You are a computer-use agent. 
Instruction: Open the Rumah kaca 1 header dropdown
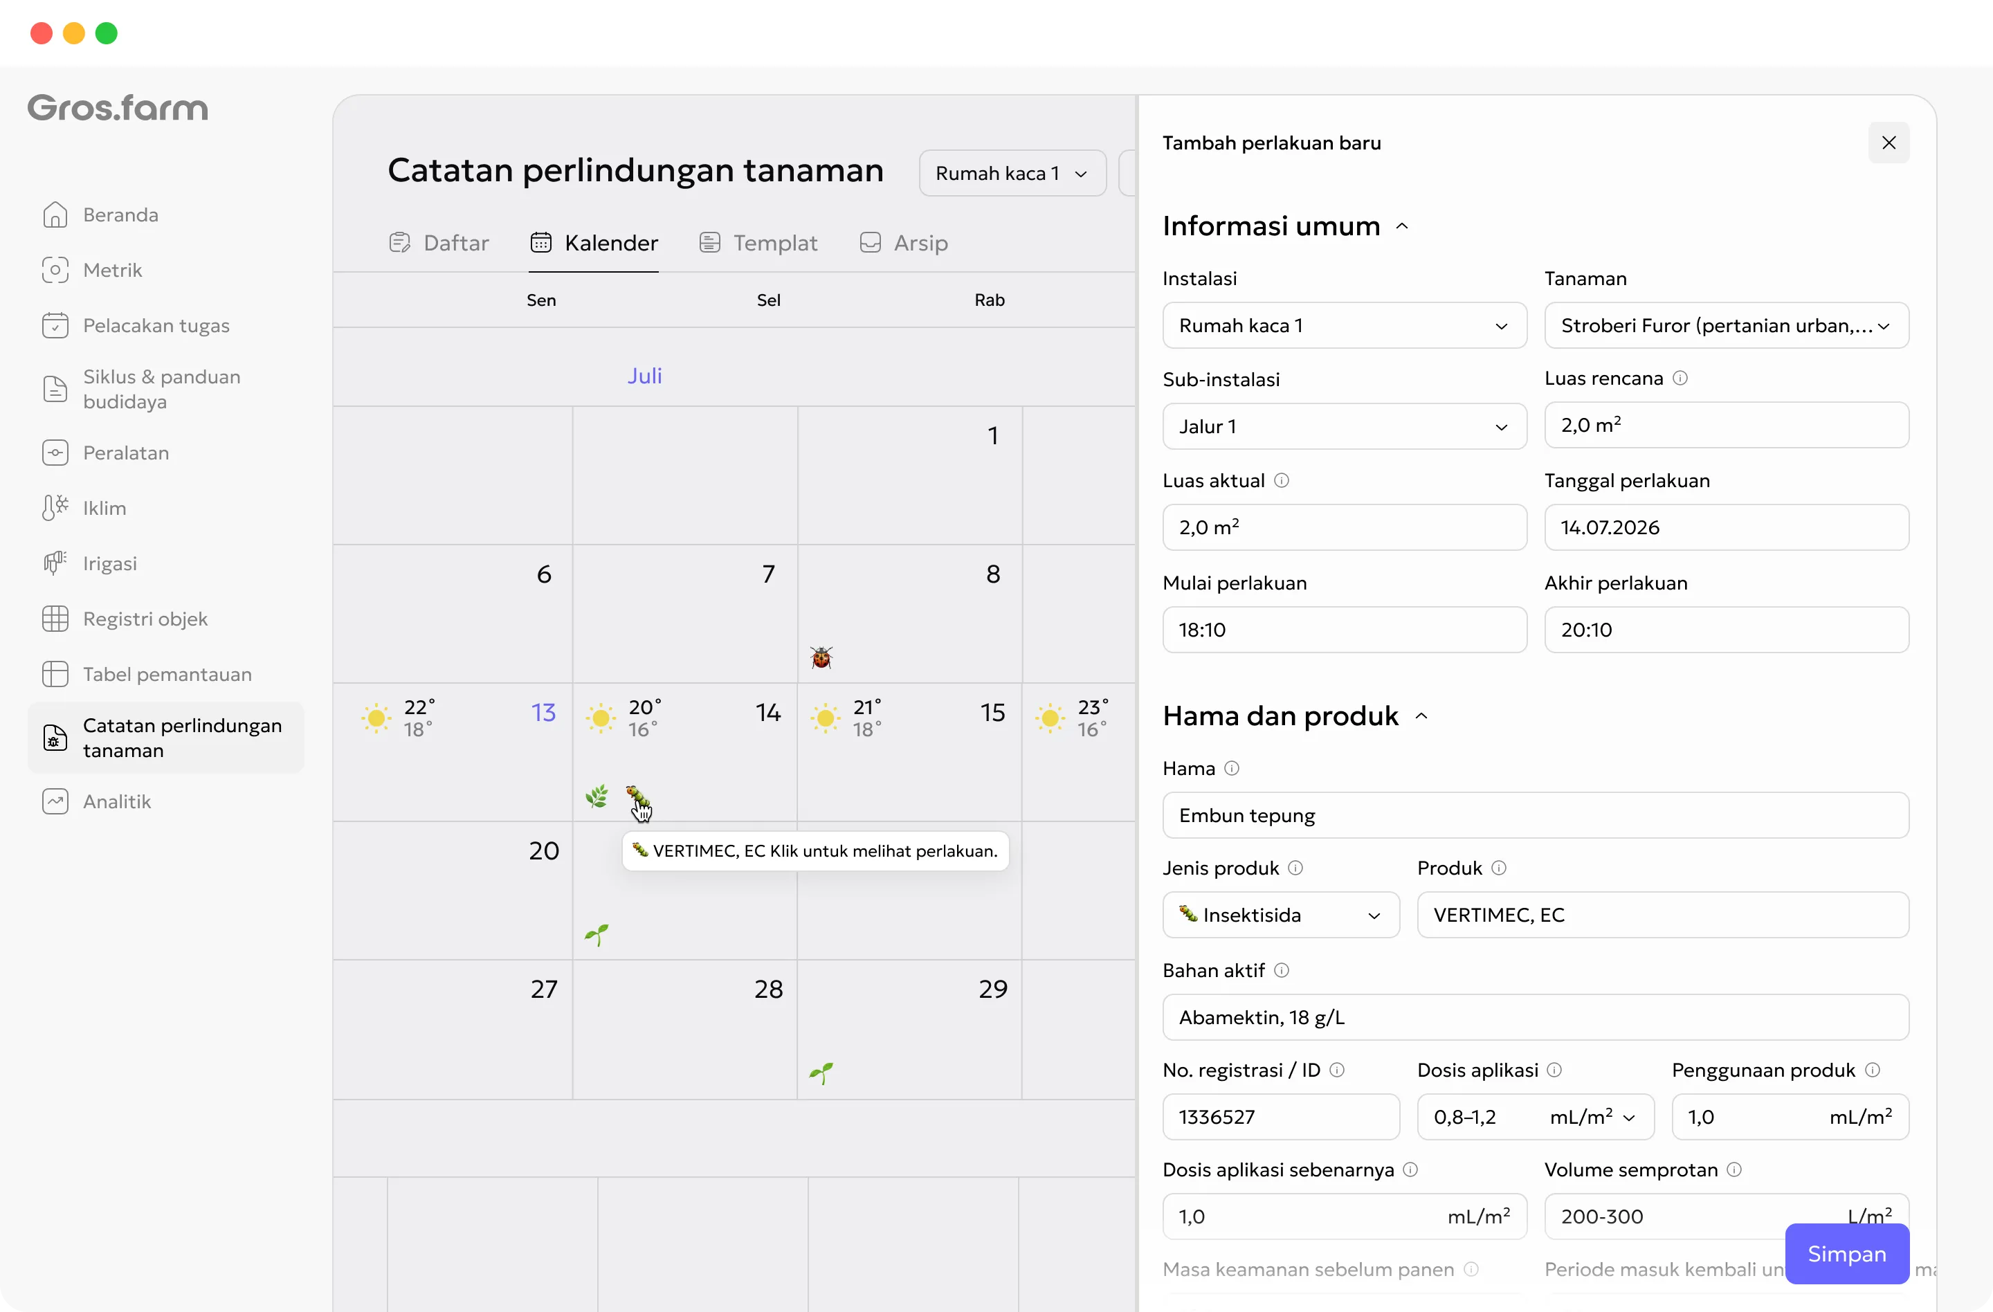pyautogui.click(x=1012, y=173)
